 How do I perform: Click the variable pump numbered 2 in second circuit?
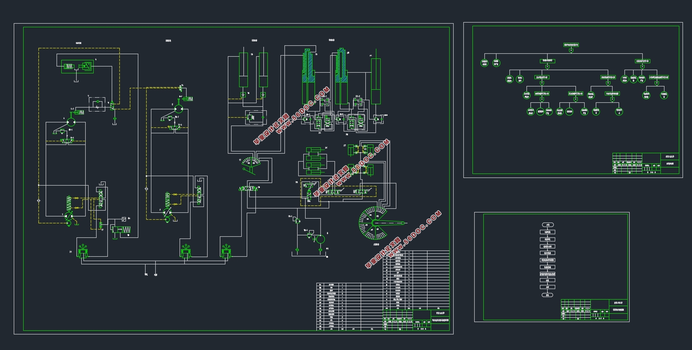(167, 212)
